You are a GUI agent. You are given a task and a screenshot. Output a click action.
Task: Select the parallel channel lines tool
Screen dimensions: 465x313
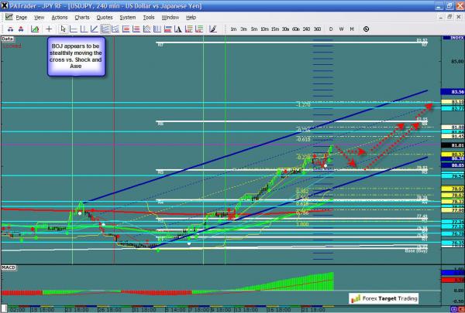tap(105, 29)
